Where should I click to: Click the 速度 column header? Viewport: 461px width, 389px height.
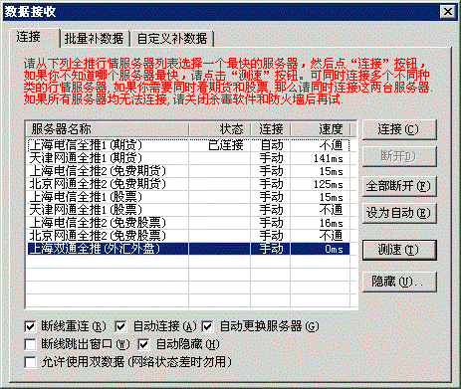321,129
